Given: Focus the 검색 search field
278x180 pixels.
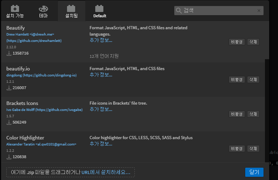Looking at the screenshot, I should pyautogui.click(x=219, y=11).
